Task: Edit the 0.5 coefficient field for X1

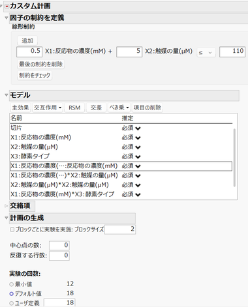Action: click(29, 51)
